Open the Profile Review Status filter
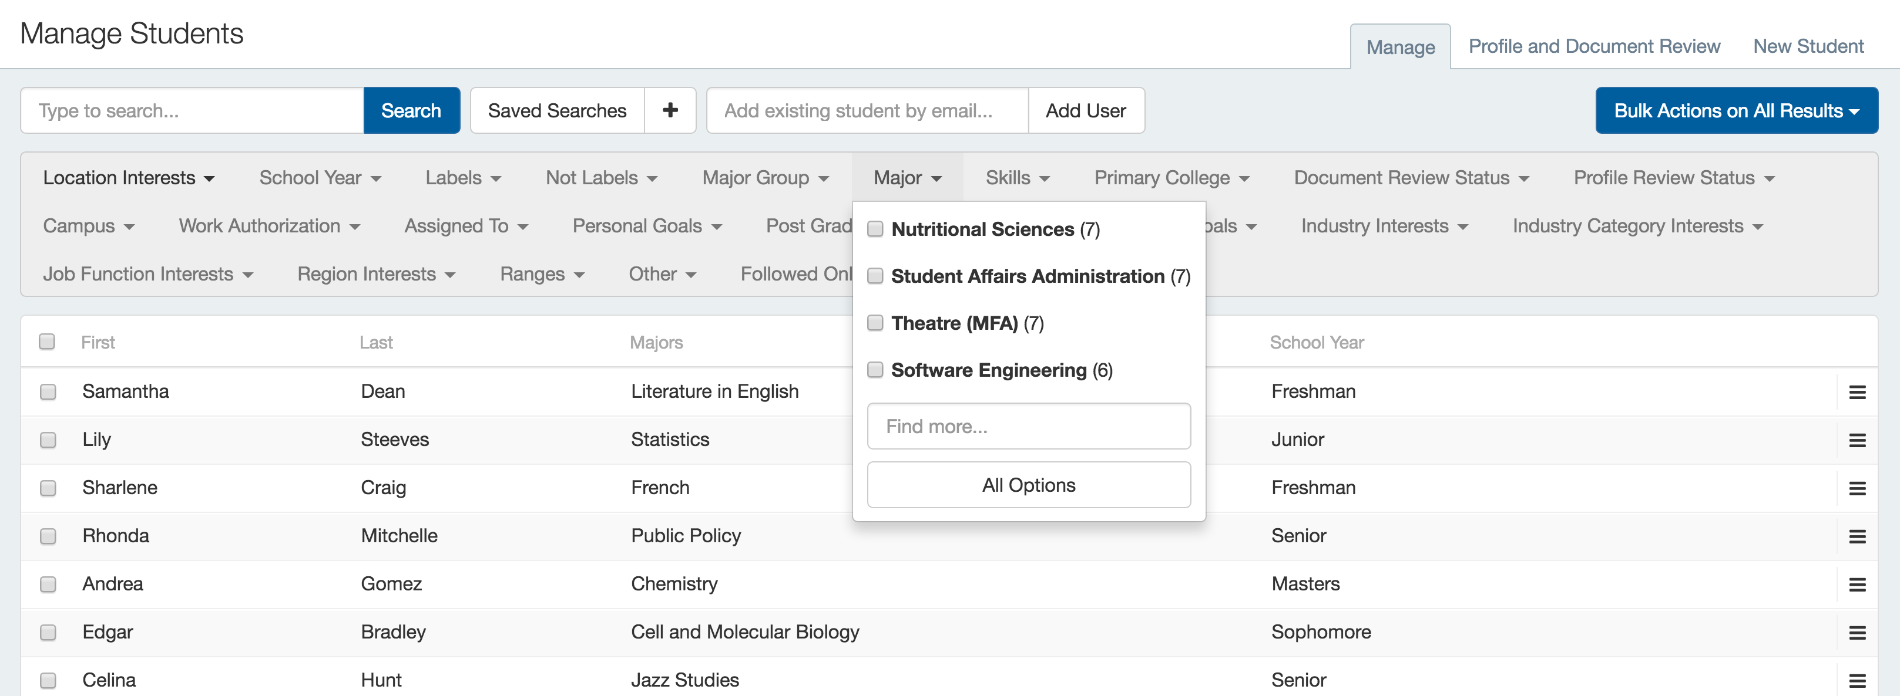Screen dimensions: 1900x696 tap(1674, 177)
